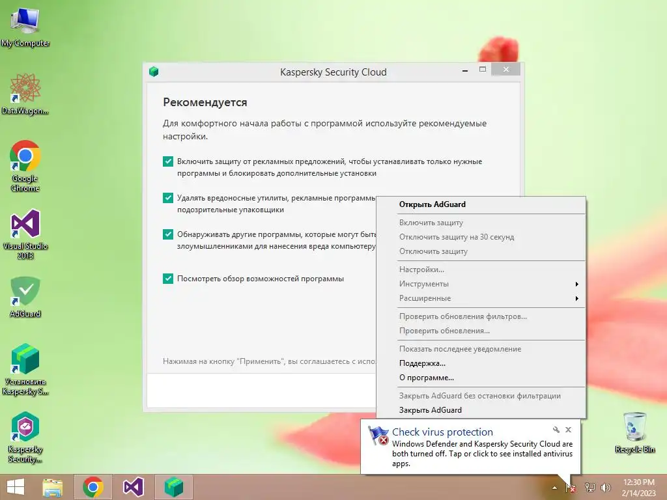
Task: Uncheck the Включить защиту от рекламных предложений checkbox
Action: point(168,161)
